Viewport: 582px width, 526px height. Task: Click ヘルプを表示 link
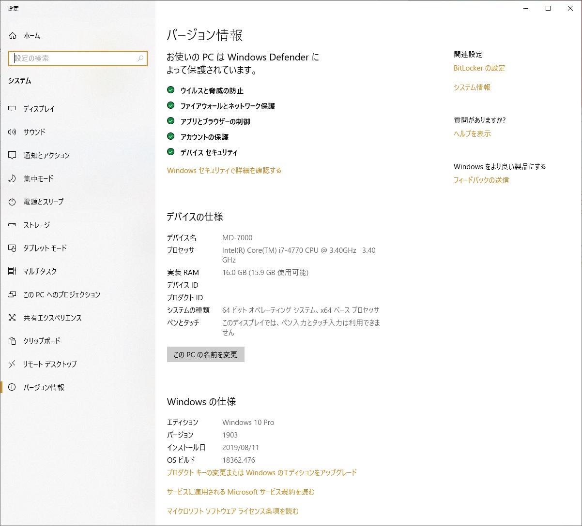point(472,134)
